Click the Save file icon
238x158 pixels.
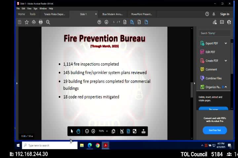pos(20,22)
